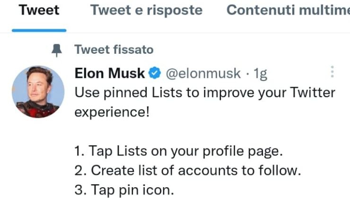The width and height of the screenshot is (350, 198).
Task: Switch to Tweet e risposte tab
Action: pyautogui.click(x=146, y=10)
